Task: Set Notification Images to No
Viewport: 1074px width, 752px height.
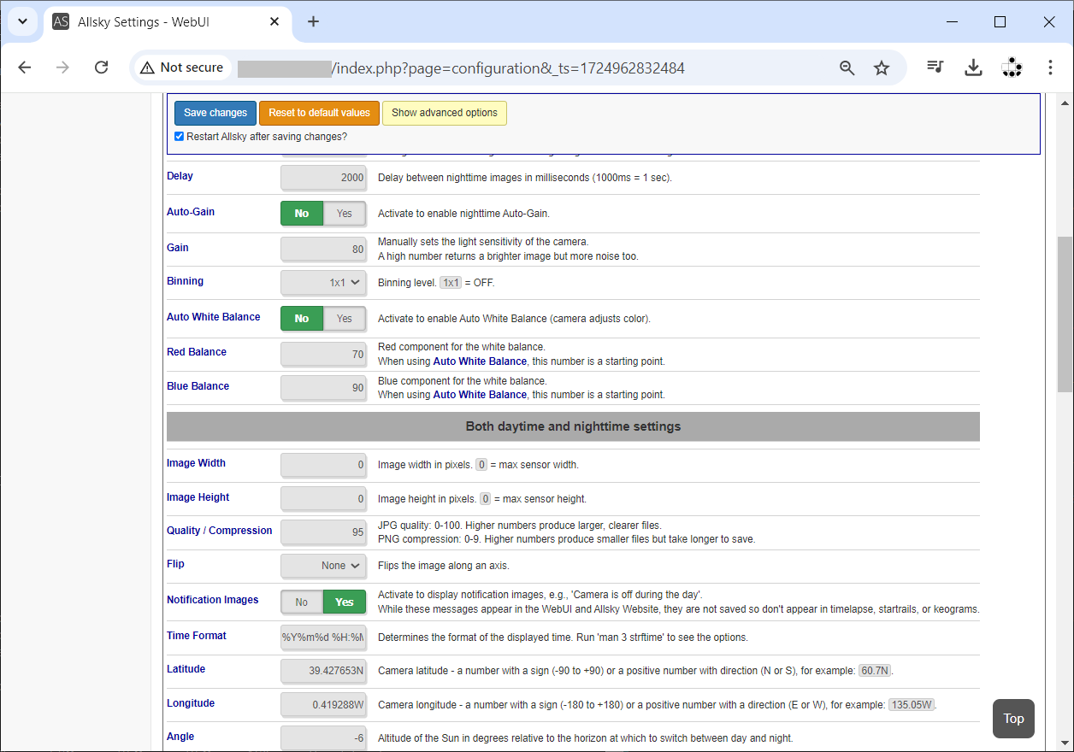Action: [x=302, y=602]
